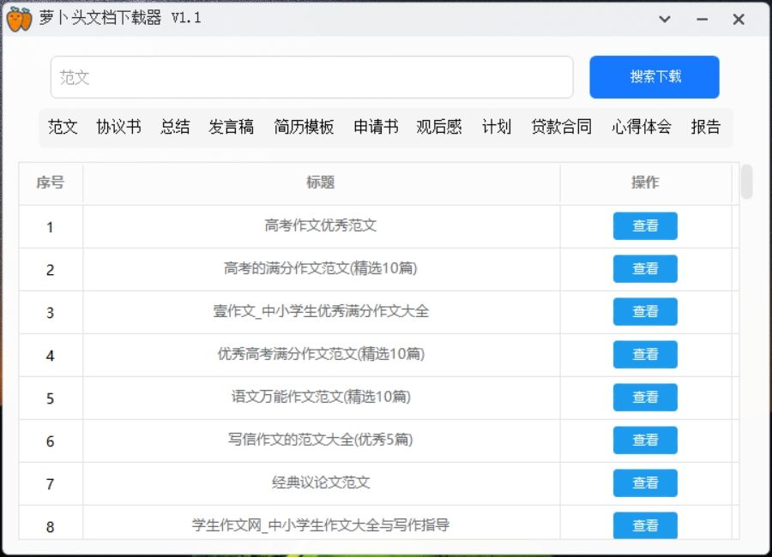Click the 搜索下载 button

[x=654, y=77]
